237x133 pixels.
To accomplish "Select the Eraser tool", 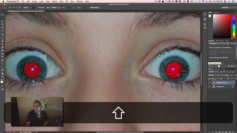I will (3, 47).
